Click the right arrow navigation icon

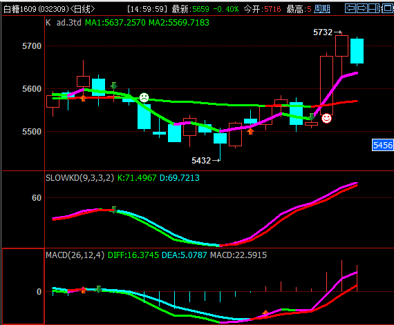(x=362, y=8)
